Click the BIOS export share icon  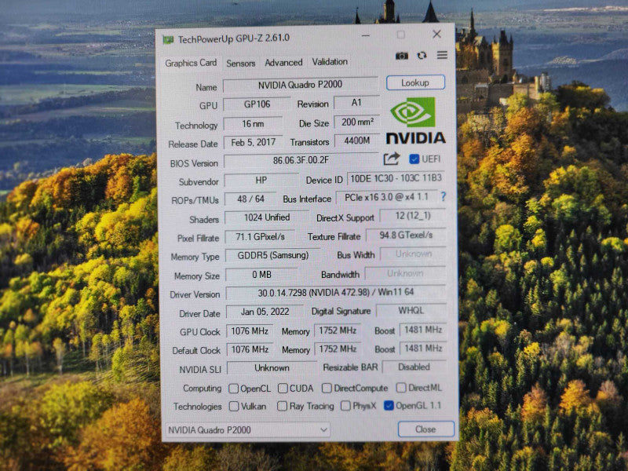pos(392,159)
